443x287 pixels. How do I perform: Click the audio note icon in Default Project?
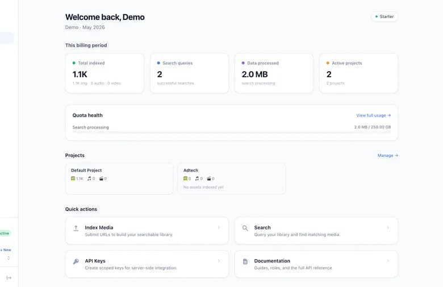click(x=89, y=178)
